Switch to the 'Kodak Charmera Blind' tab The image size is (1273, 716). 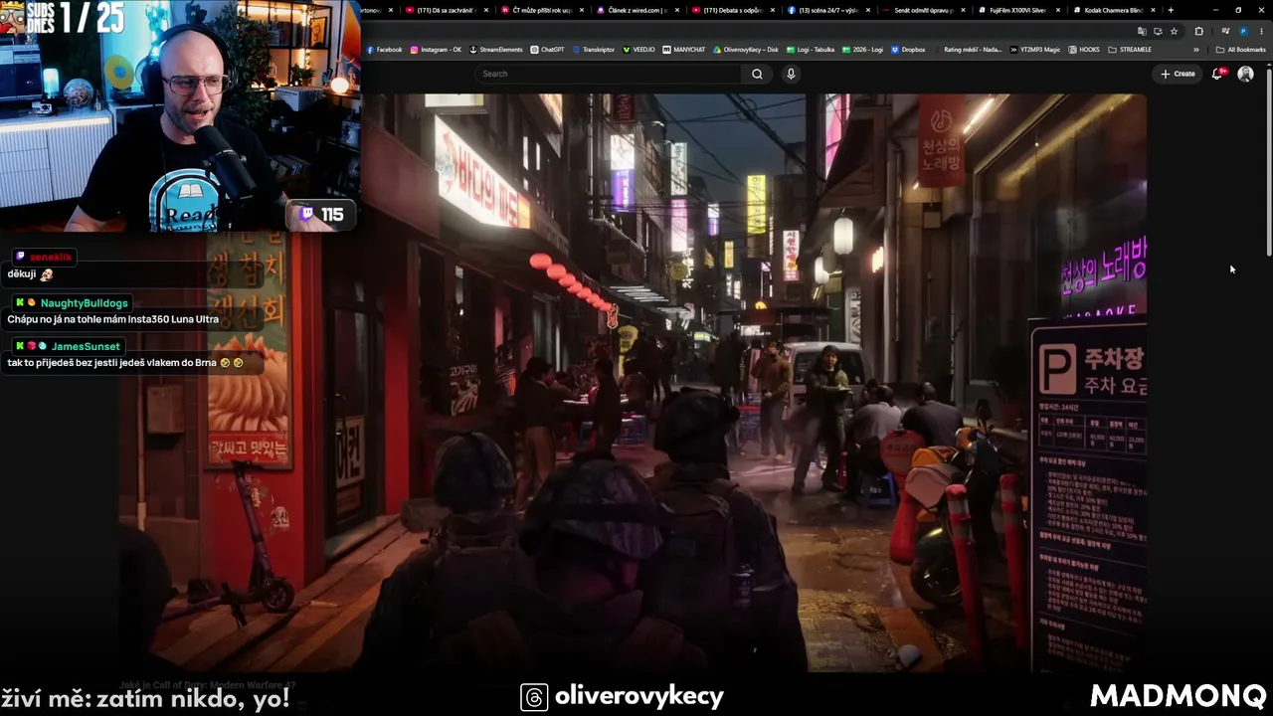point(1113,10)
